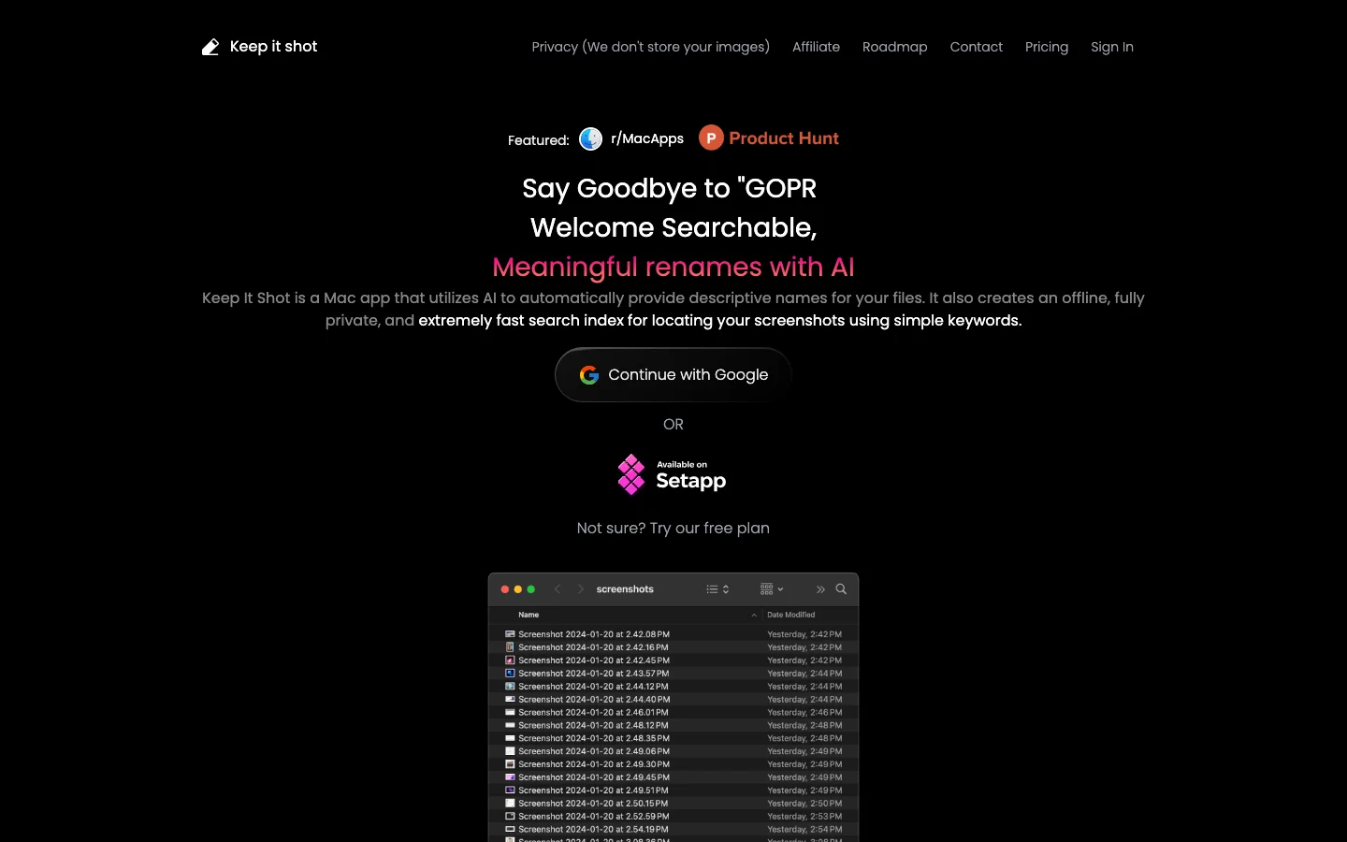Screen dimensions: 1347x842
Task: Open the Product Hunt featured link
Action: pyautogui.click(x=769, y=138)
